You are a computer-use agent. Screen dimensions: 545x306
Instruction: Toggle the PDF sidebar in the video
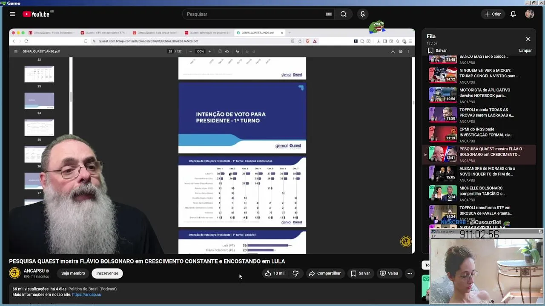pos(16,51)
